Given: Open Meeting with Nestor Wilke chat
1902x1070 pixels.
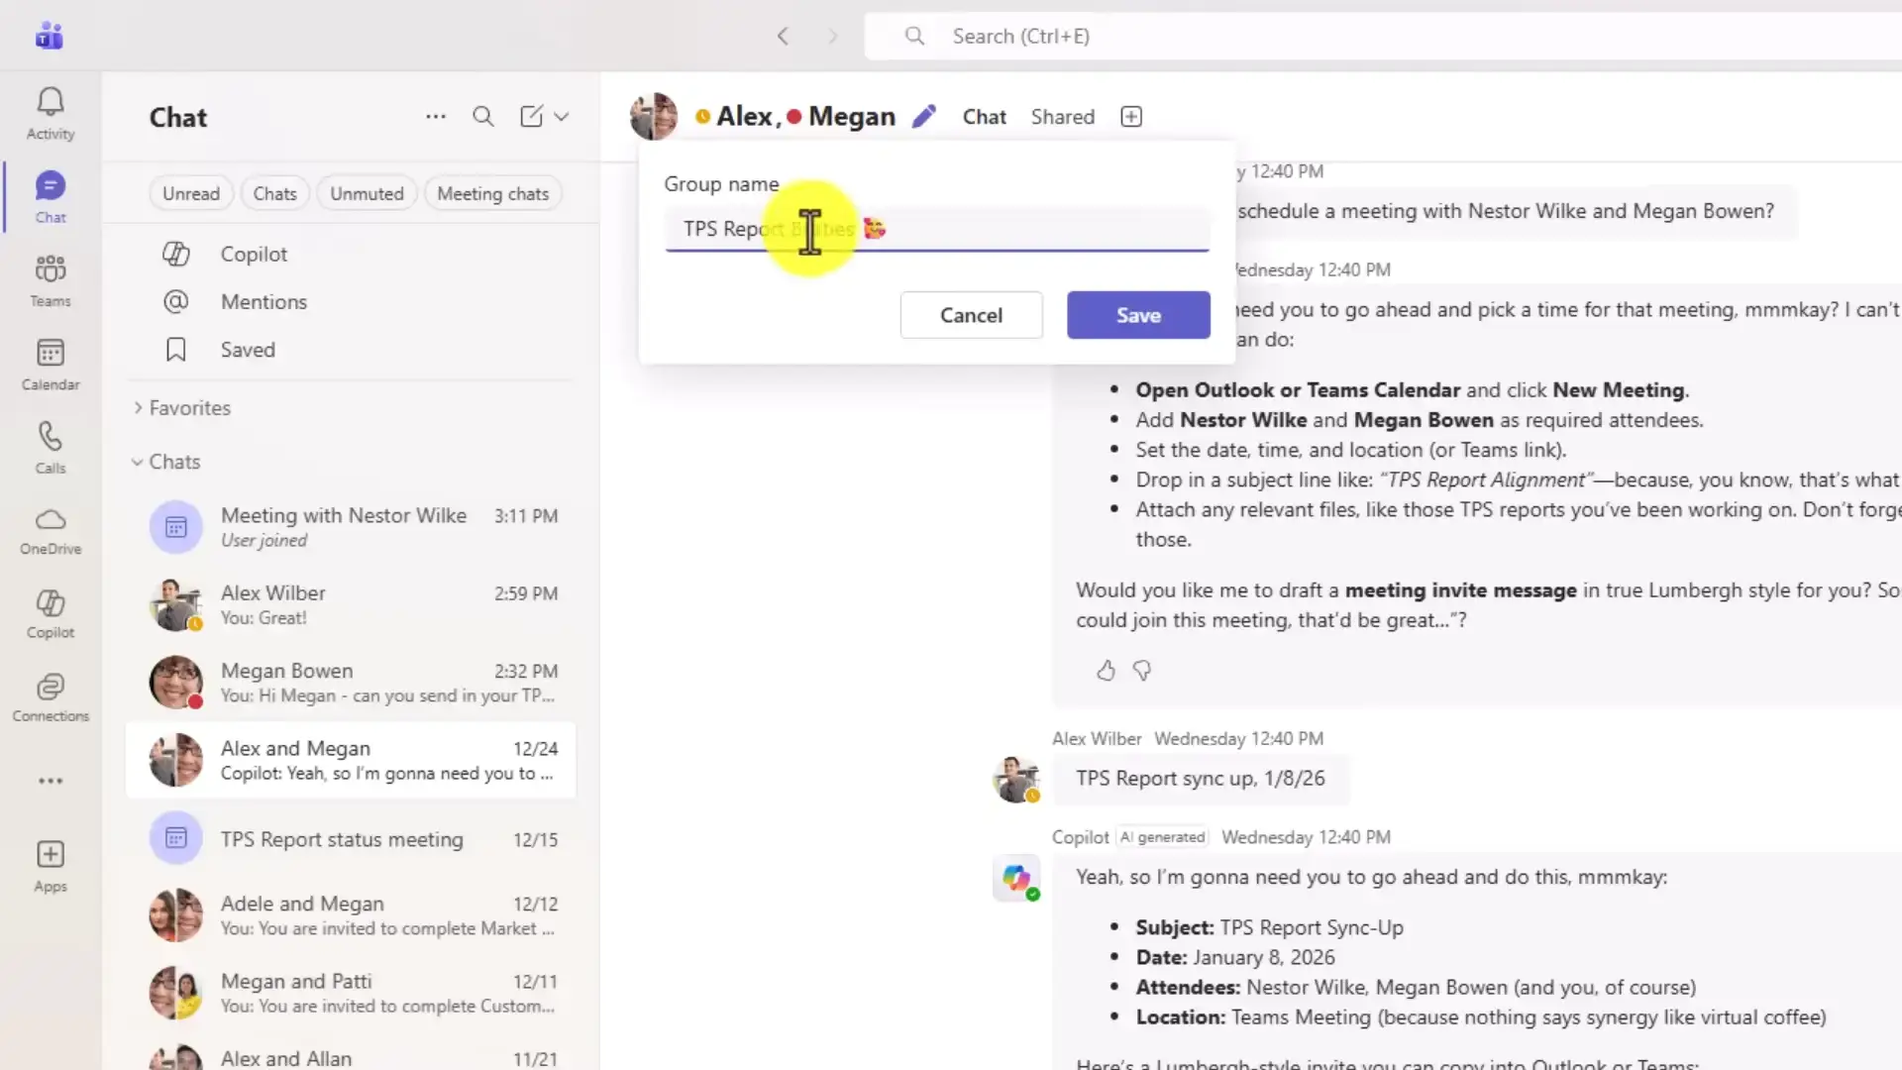Looking at the screenshot, I should 352,527.
